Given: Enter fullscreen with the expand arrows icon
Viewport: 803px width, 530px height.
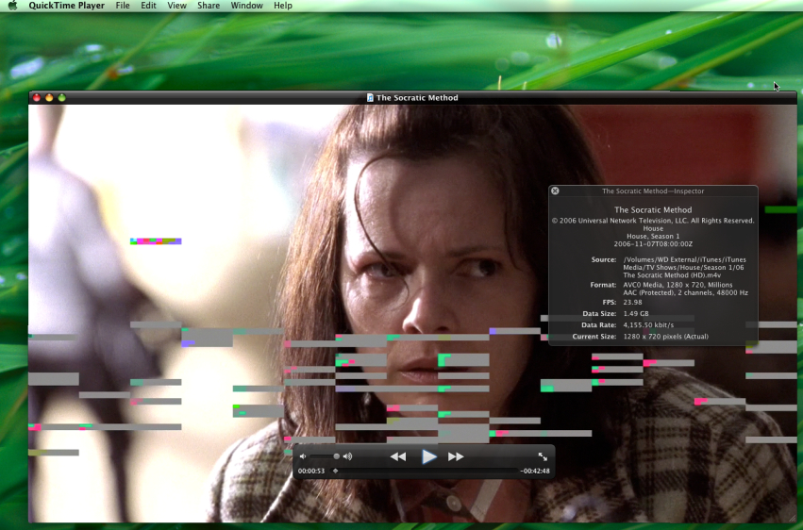Looking at the screenshot, I should coord(543,456).
